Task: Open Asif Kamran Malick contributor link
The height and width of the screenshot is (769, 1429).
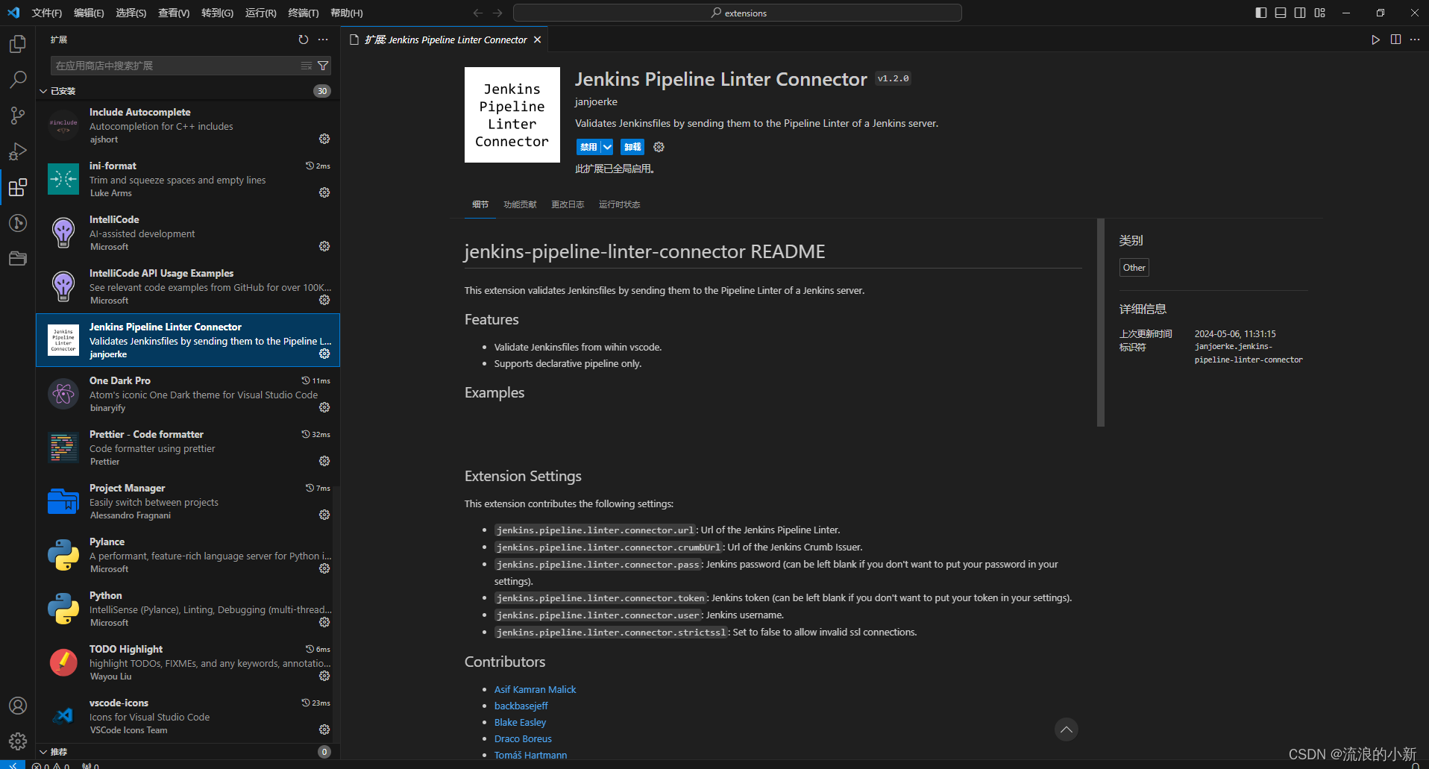Action: coord(535,690)
